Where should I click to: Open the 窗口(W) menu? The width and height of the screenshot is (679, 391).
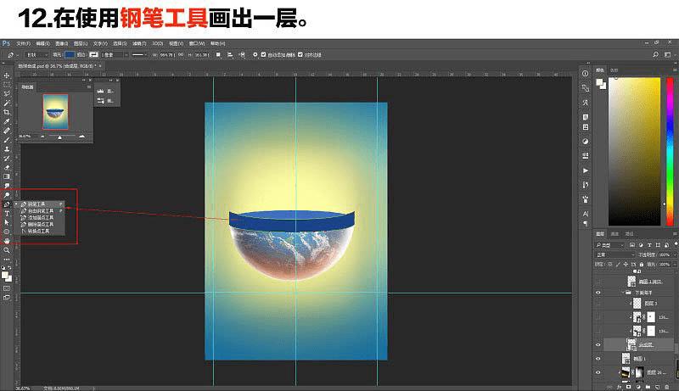(x=197, y=43)
